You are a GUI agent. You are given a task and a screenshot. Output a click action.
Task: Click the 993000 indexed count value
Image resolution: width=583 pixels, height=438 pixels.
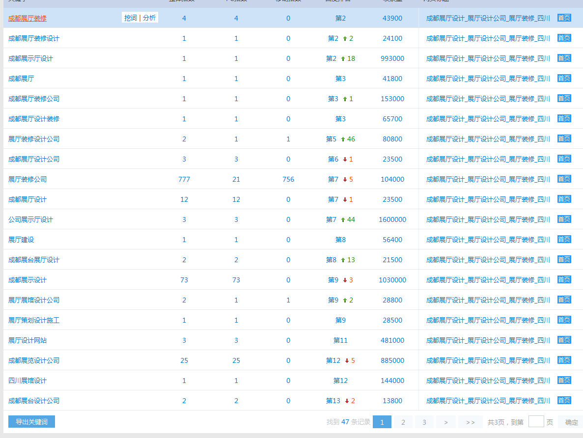[392, 58]
